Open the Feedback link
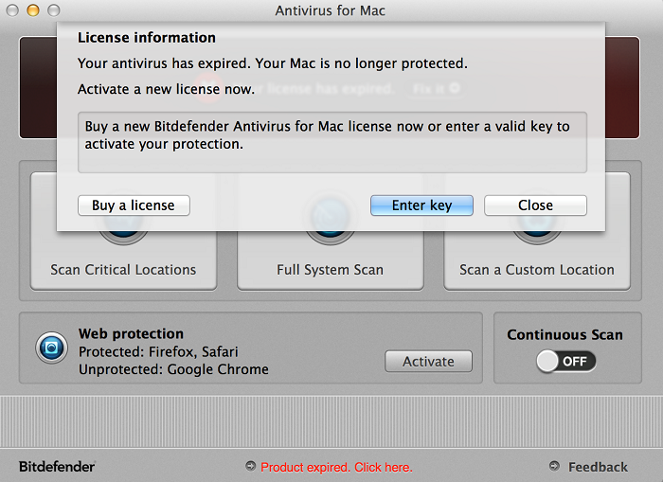Viewport: 663px width, 482px height. tap(598, 467)
